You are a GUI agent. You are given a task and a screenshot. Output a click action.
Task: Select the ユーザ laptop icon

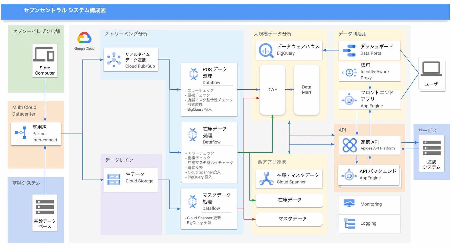click(x=432, y=69)
